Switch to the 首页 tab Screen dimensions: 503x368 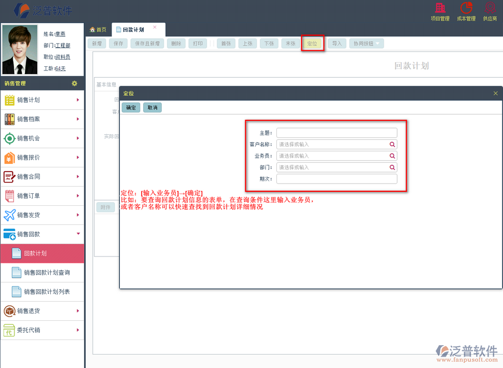pos(98,30)
